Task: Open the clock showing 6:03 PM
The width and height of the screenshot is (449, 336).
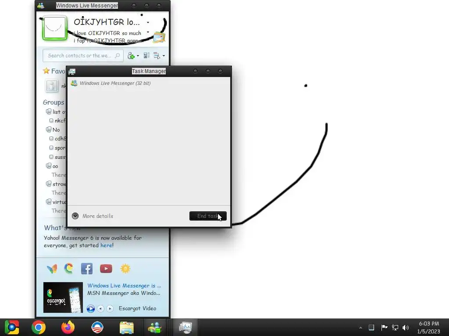Action: click(x=429, y=327)
